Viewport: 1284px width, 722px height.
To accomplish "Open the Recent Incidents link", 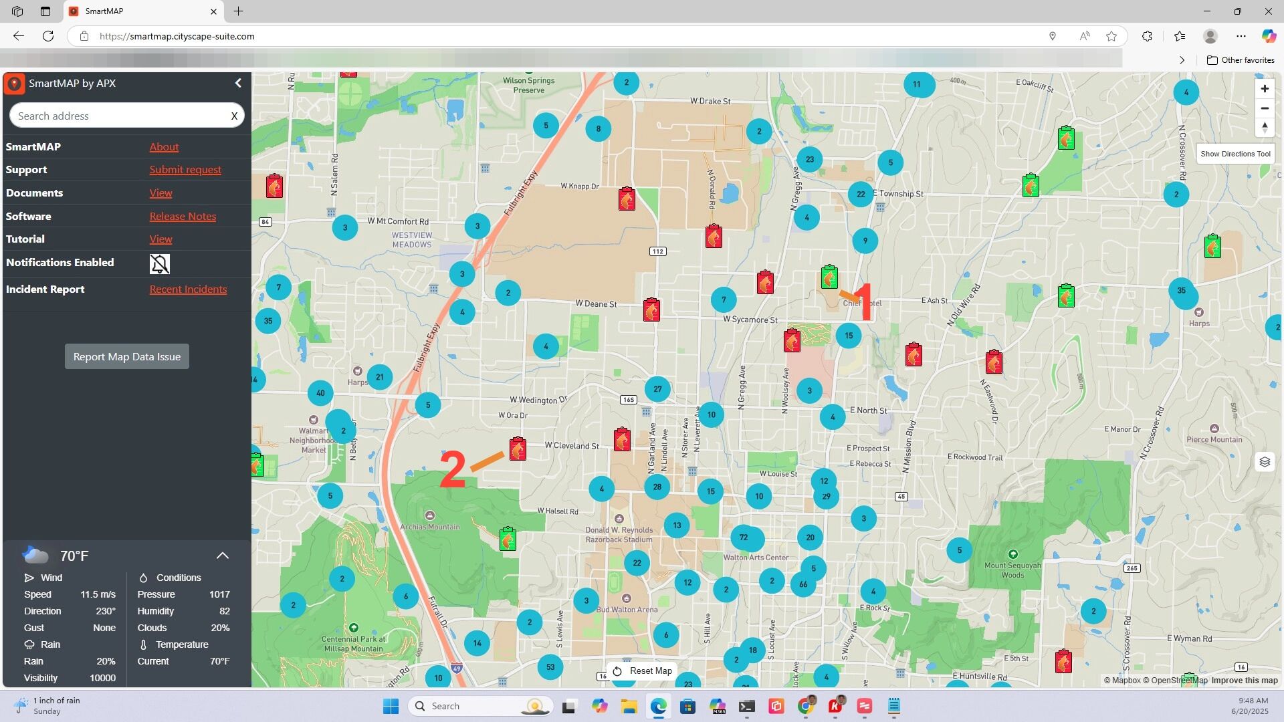I will click(188, 289).
